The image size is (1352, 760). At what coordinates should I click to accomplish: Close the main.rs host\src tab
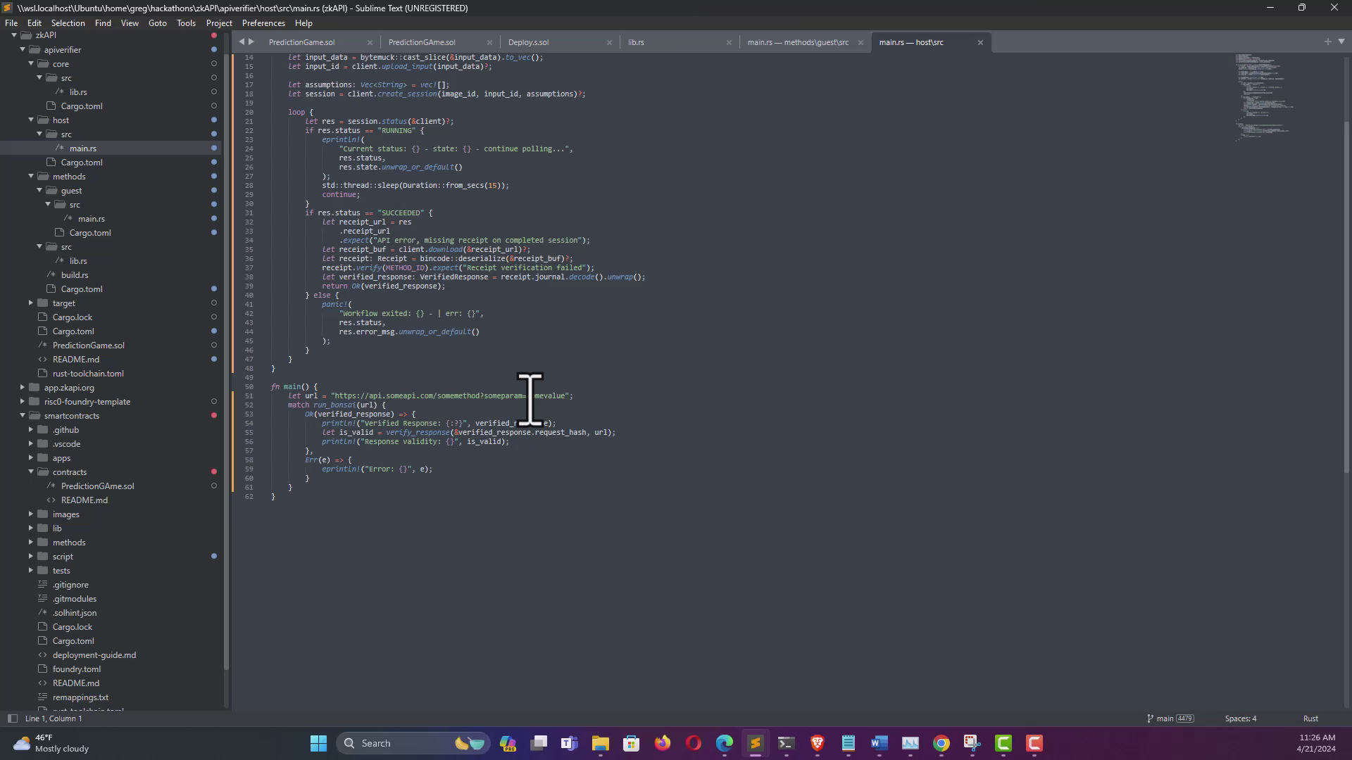(980, 42)
